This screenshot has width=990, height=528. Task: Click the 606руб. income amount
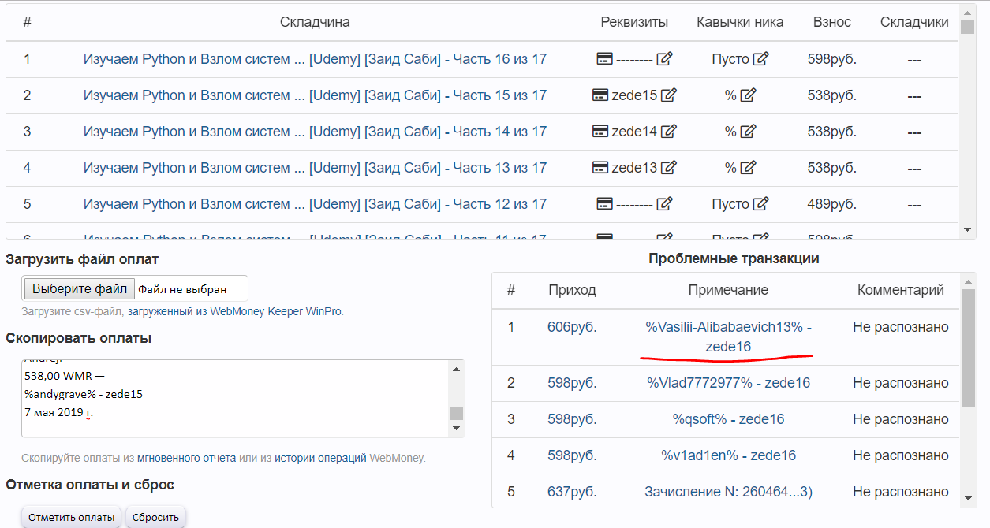[572, 327]
